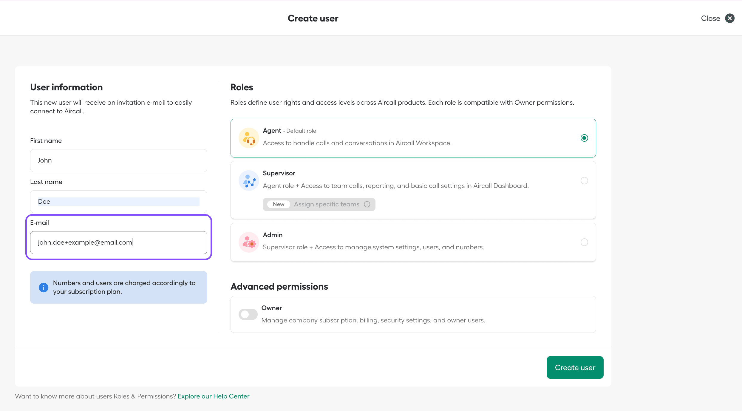
Task: Click the info icon in the subscription notice
Action: click(43, 287)
